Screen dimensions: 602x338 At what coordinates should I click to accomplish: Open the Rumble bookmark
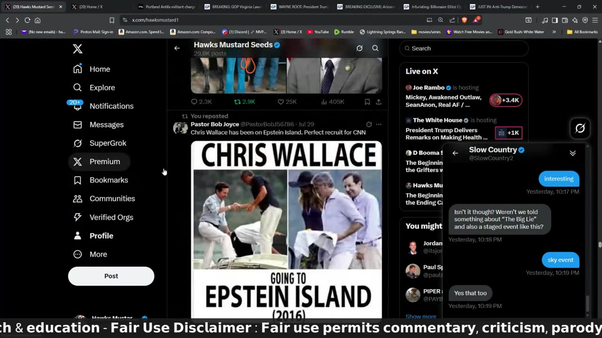click(344, 32)
